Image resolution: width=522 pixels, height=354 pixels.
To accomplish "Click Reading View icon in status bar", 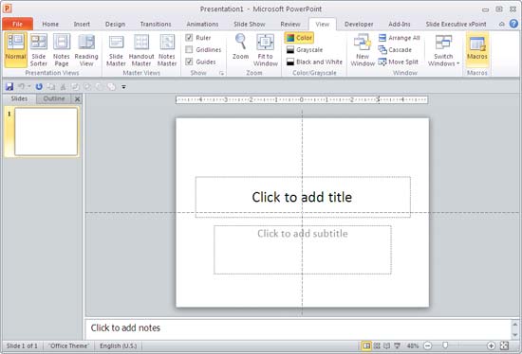I will [x=387, y=346].
